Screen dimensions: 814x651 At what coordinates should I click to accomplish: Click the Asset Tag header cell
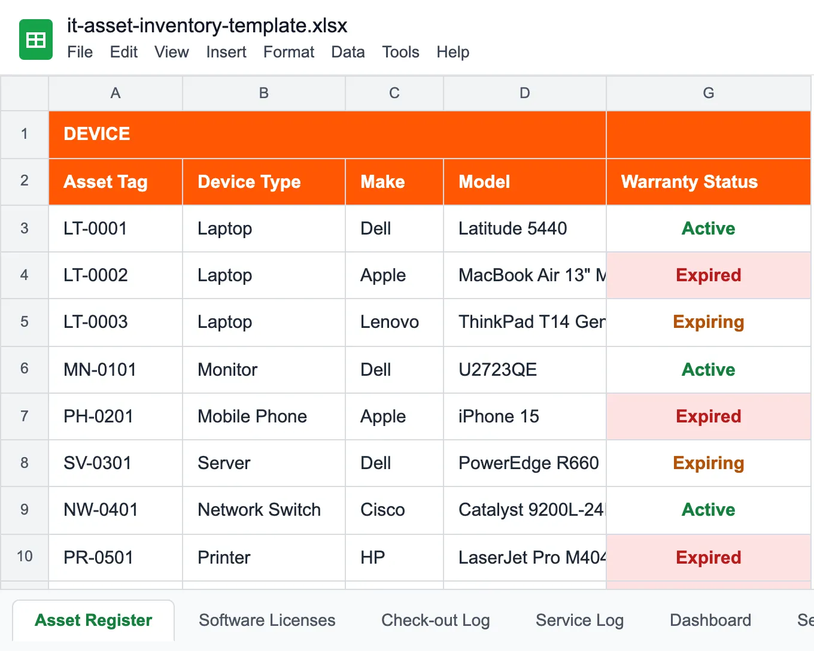tap(116, 182)
